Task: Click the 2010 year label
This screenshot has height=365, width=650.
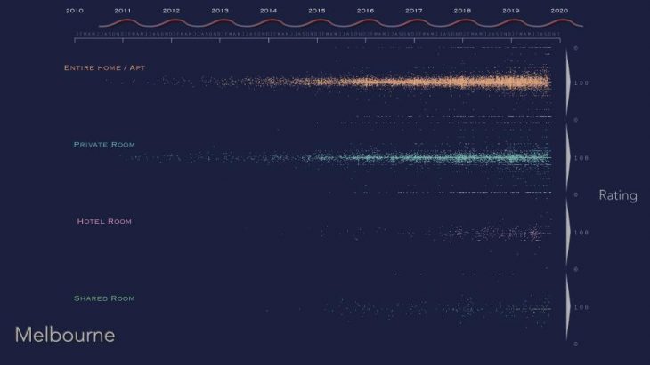Action: 75,11
